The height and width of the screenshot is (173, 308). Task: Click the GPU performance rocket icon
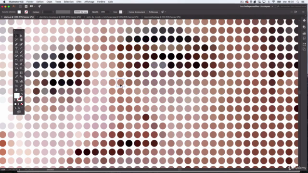click(39, 6)
